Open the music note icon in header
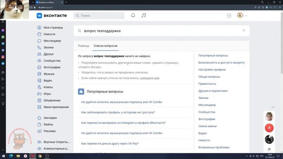Screen dimensions: 283x159 click(x=144, y=15)
